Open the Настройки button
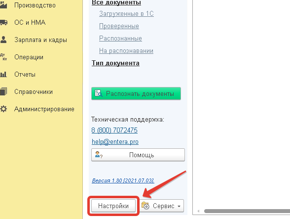290x219 pixels. pyautogui.click(x=113, y=206)
